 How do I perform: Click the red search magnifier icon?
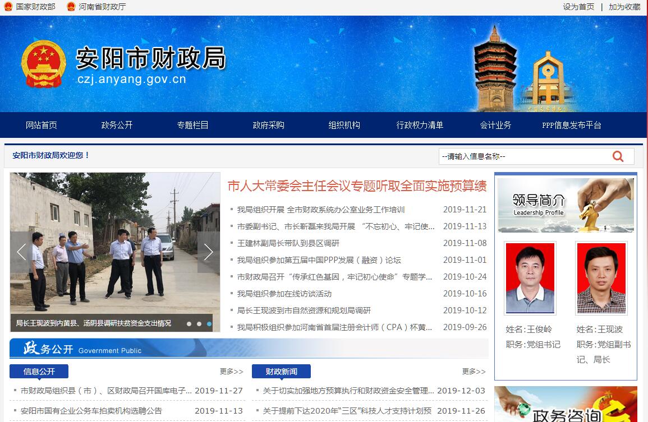[x=618, y=156]
